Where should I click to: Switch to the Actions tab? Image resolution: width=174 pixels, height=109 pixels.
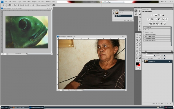coord(122,10)
